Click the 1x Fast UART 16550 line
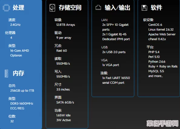The width and height of the screenshot is (180, 129). pyautogui.click(x=116, y=78)
